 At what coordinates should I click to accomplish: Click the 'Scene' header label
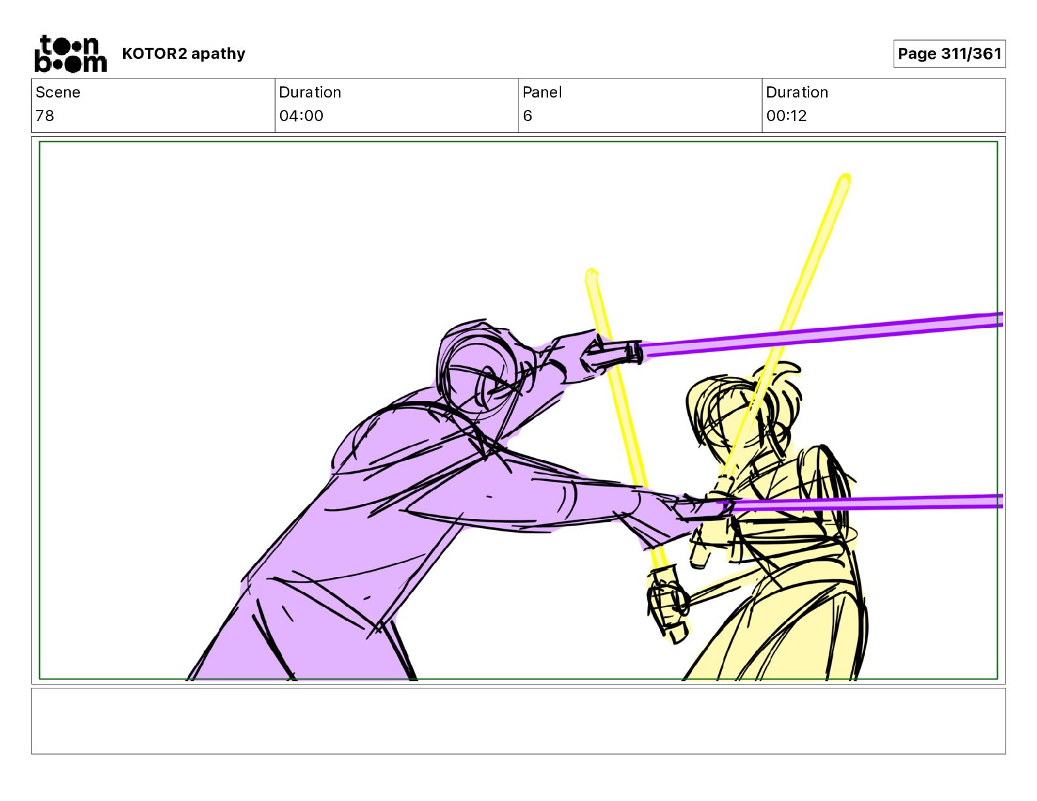pos(58,92)
